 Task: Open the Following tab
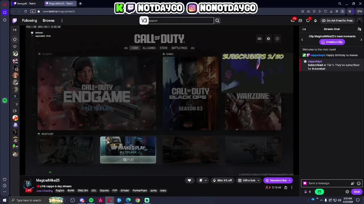pos(30,20)
